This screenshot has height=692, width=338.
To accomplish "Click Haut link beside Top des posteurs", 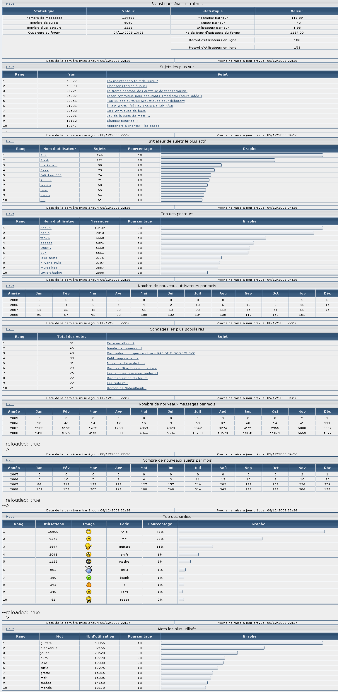I will click(x=10, y=214).
